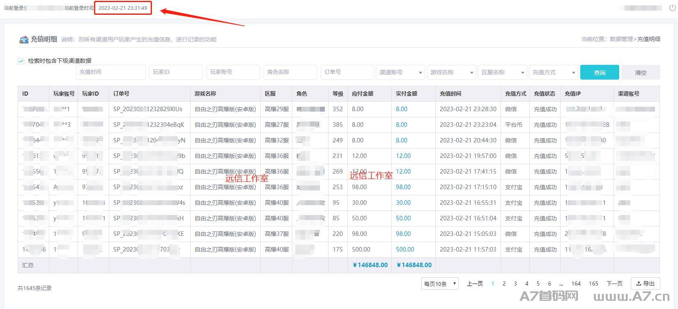Focus the 订单号 search field
The width and height of the screenshot is (678, 309).
click(347, 72)
